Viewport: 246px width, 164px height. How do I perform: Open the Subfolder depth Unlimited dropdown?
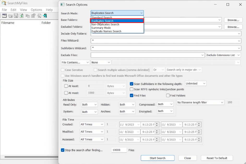(x=195, y=83)
